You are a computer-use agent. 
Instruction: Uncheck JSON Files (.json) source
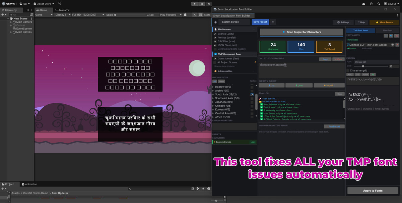[215, 45]
